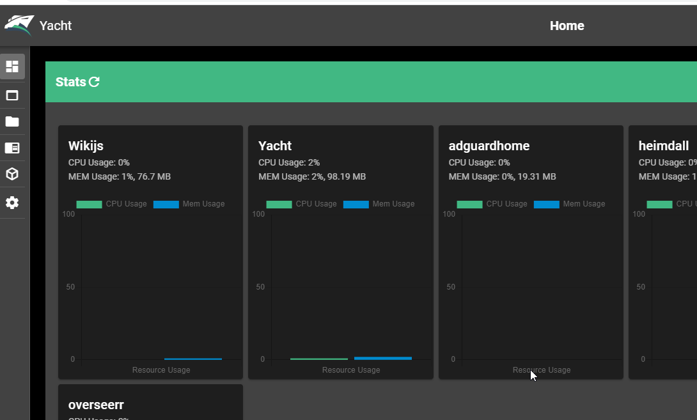697x420 pixels.
Task: Toggle CPU Usage legend in Wikijs chart
Action: click(x=111, y=204)
